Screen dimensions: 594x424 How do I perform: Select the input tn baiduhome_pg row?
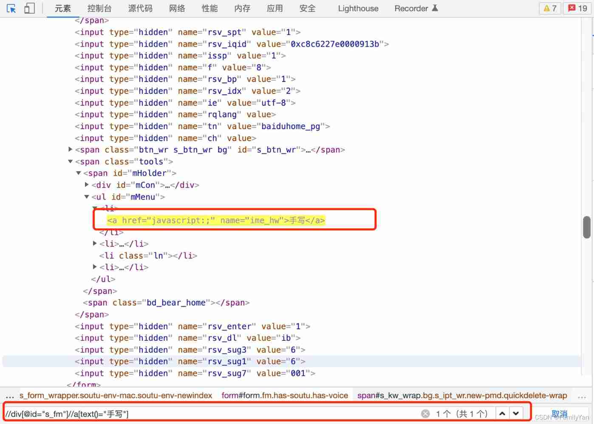pos(202,126)
